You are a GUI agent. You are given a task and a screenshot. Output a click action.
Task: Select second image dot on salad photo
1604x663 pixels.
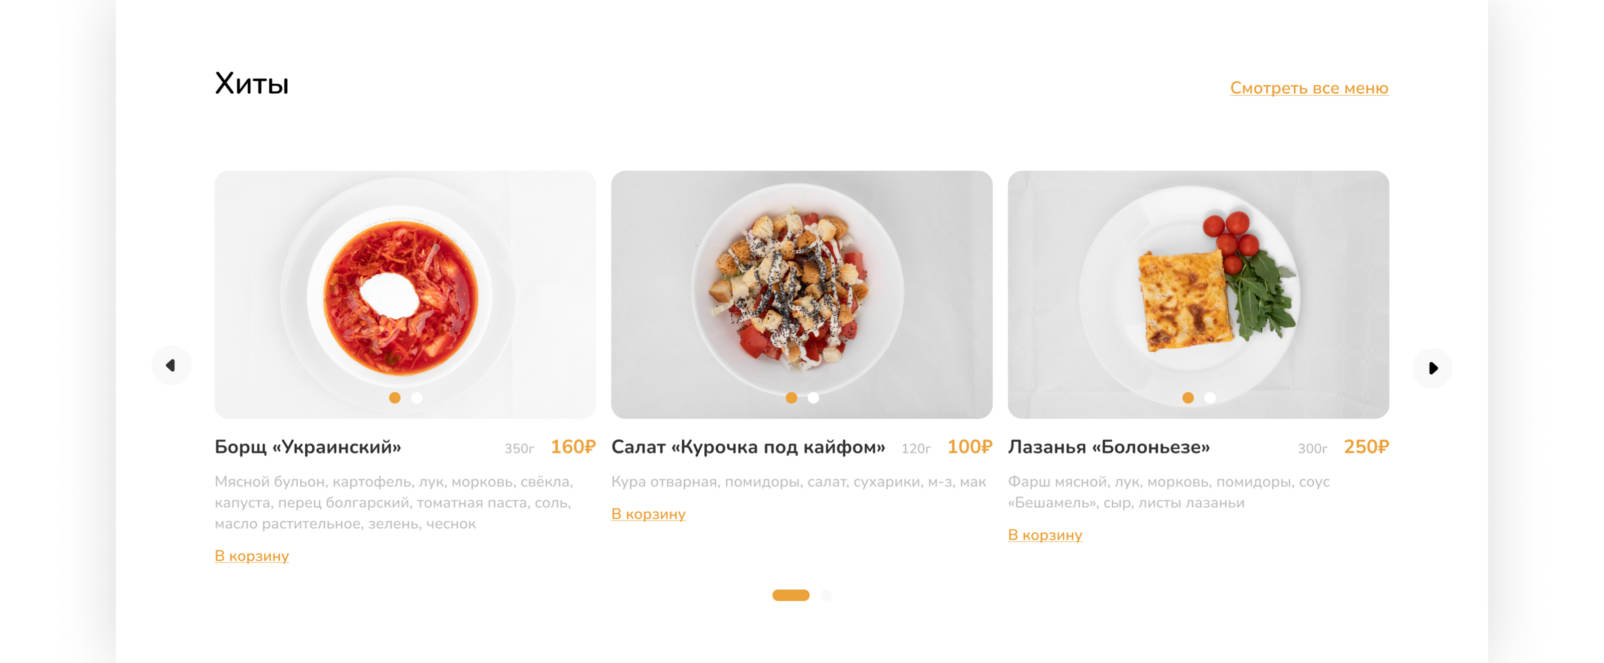[x=813, y=397]
